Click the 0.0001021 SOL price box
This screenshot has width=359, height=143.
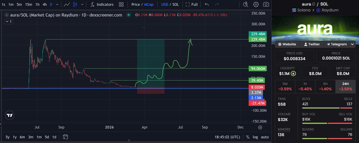pos(336,56)
